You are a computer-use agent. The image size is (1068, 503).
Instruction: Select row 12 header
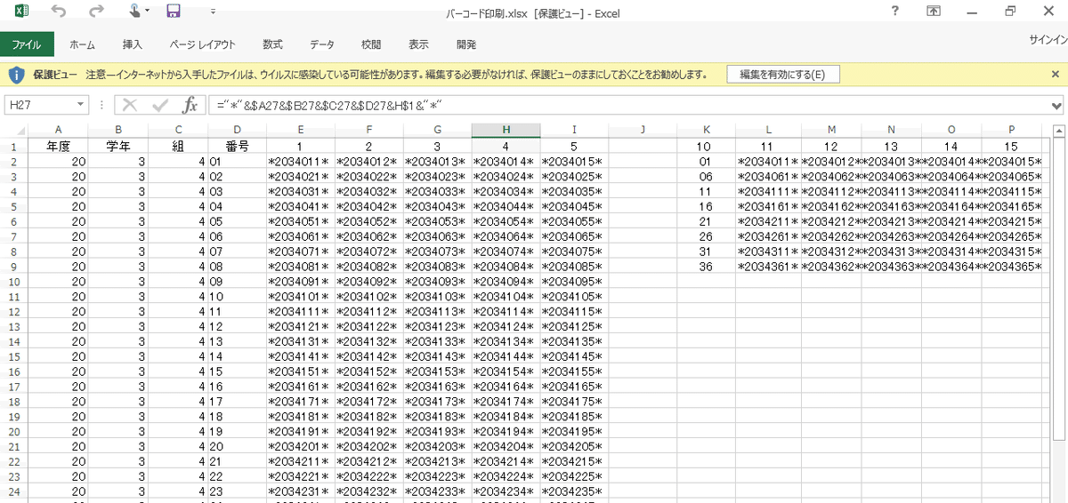point(14,311)
